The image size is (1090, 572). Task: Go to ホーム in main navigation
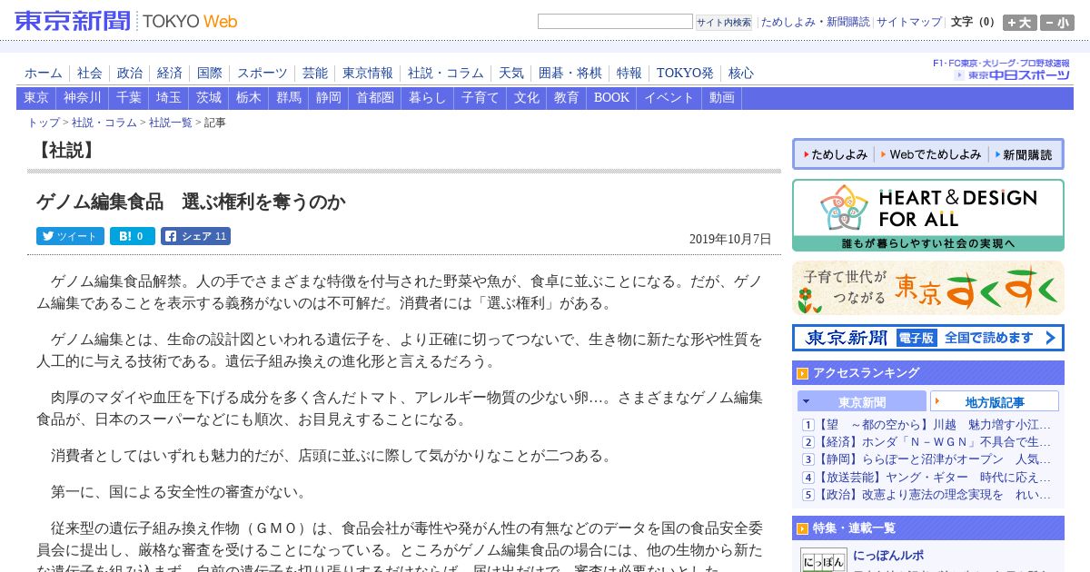coord(44,74)
